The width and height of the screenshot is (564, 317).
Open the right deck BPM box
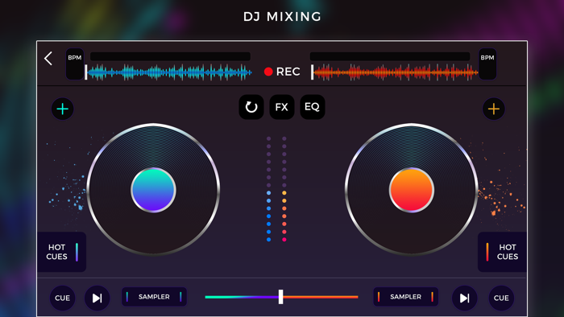click(x=487, y=64)
